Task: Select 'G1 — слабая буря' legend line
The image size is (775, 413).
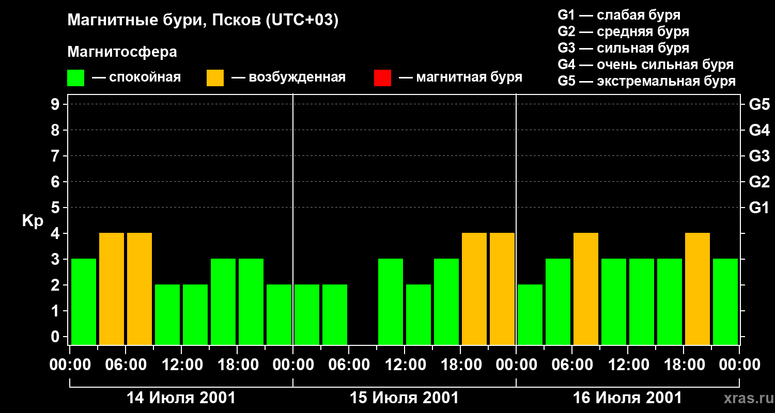Action: pyautogui.click(x=619, y=15)
